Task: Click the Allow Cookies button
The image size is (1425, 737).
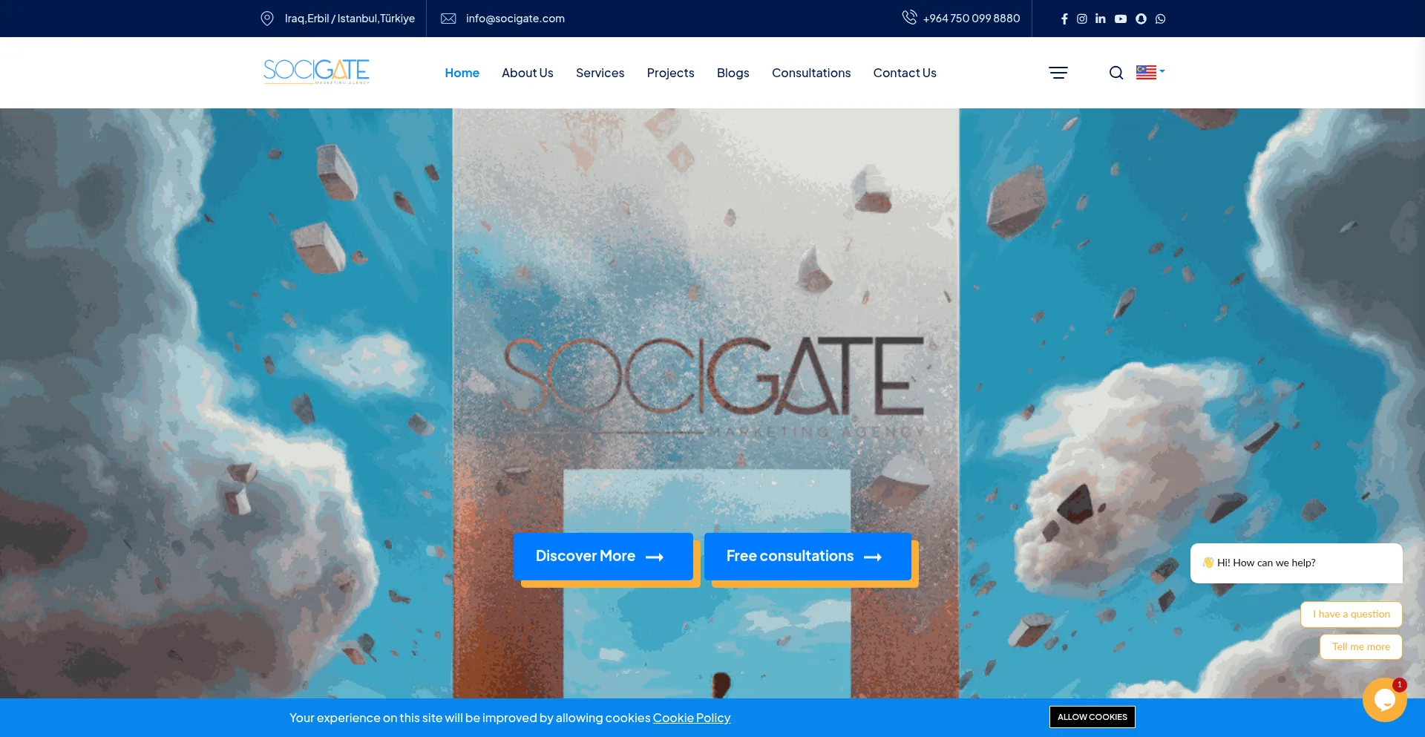Action: [x=1092, y=717]
